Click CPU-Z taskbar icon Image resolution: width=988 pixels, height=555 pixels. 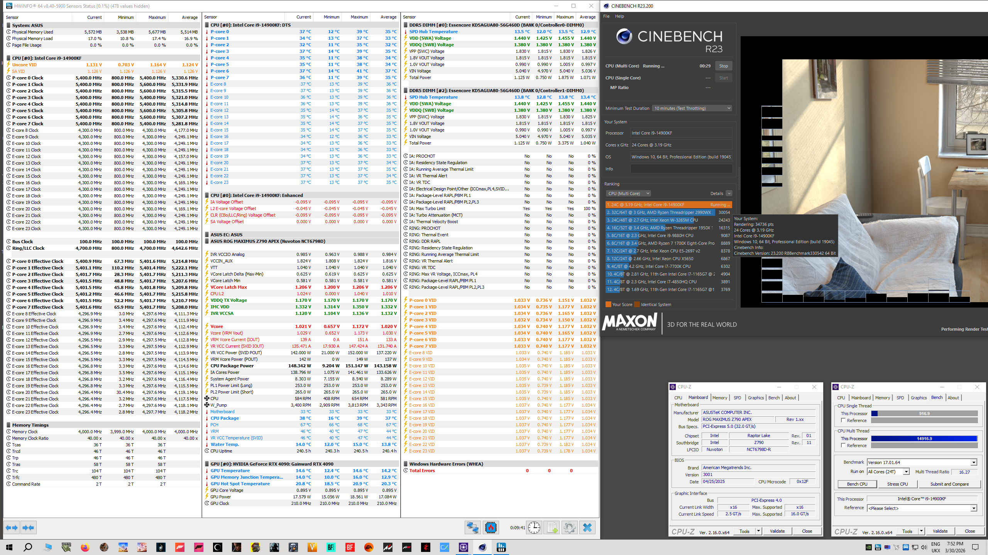(464, 547)
